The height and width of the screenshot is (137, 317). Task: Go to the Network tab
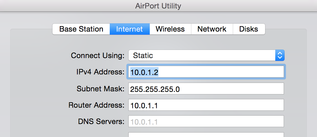pos(212,29)
